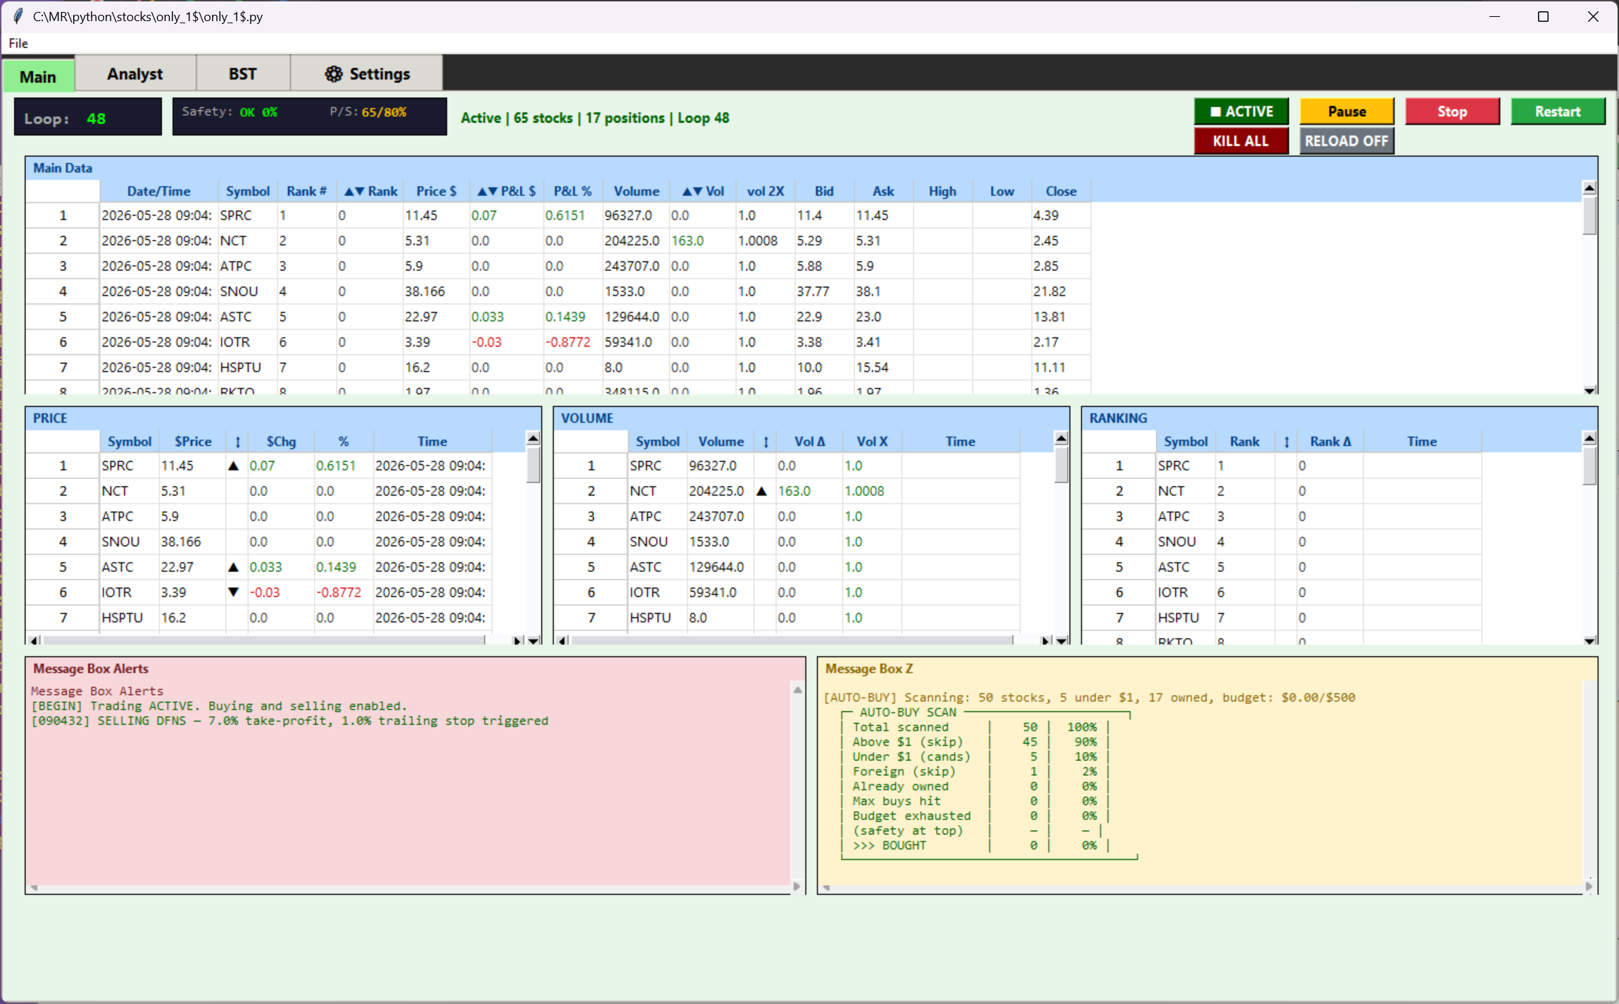Click the KILL ALL button
The image size is (1619, 1004).
[x=1241, y=141]
